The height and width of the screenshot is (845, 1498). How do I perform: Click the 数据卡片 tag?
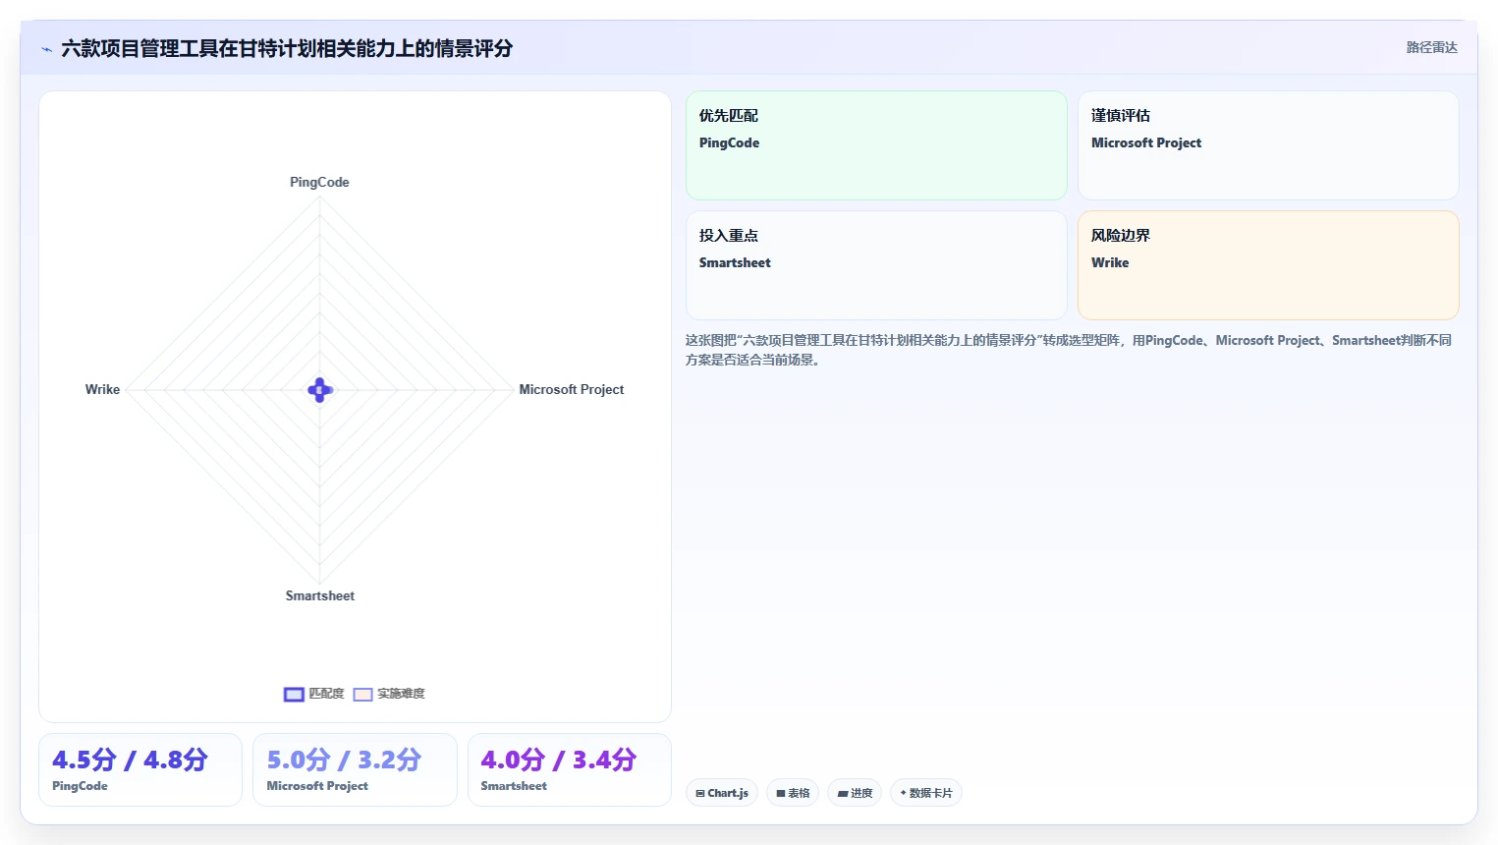[x=926, y=793]
